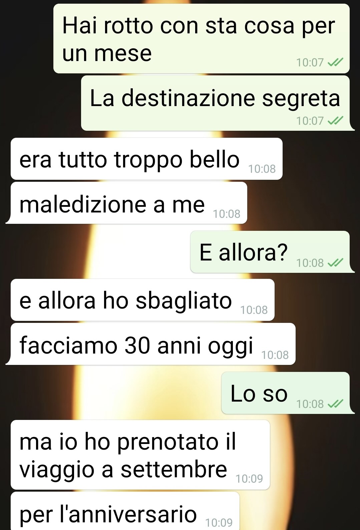Tap the 'per l'anniversario' message
Viewport: 360px width, 530px height.
[x=125, y=511]
